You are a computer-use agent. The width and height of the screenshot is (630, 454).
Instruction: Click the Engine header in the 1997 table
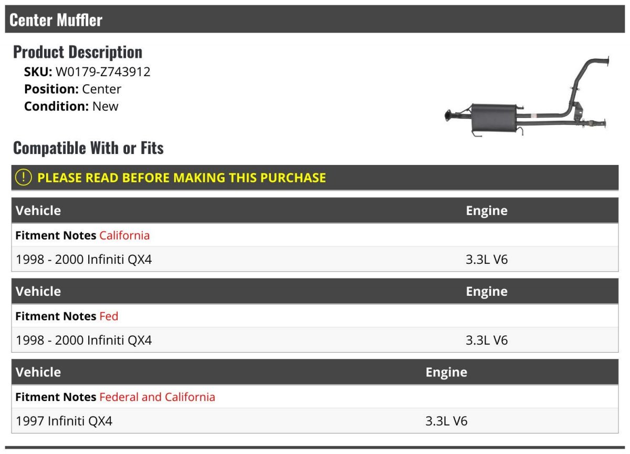(446, 373)
